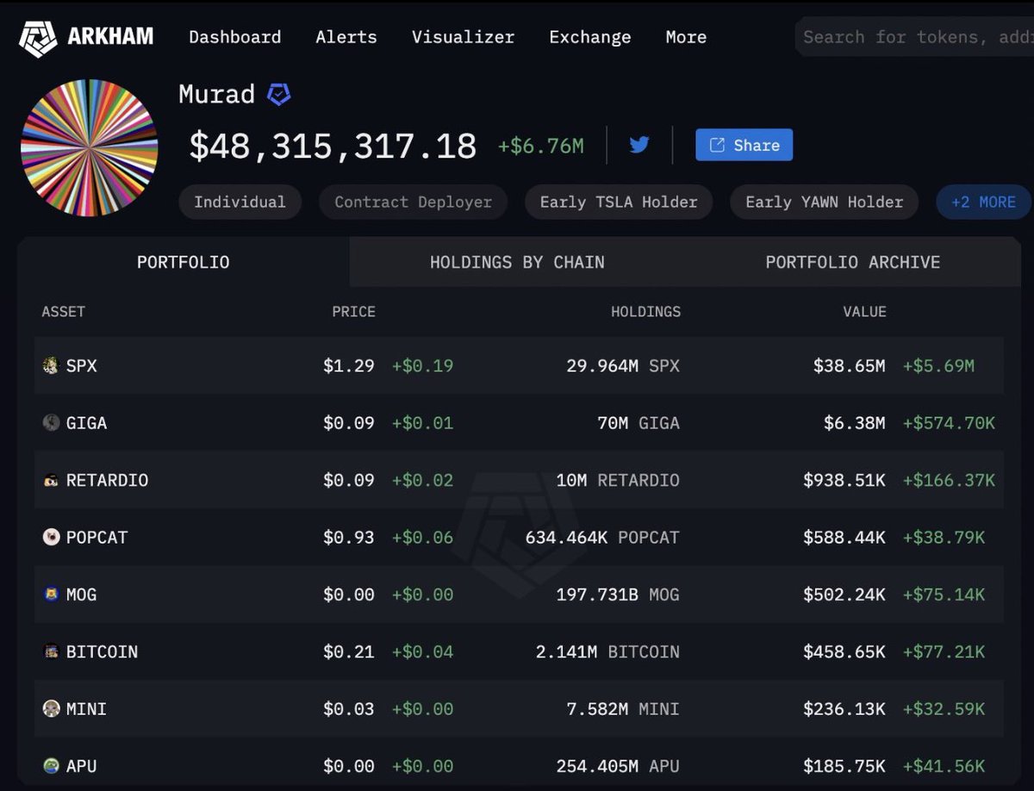The image size is (1034, 791).
Task: Click MINI value $236.13K
Action: (844, 708)
